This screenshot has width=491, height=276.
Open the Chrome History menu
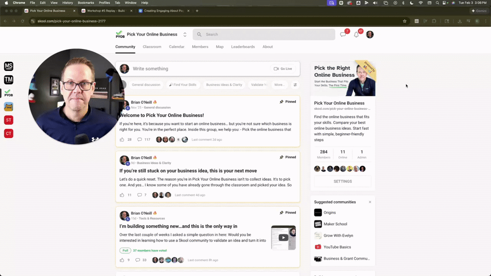click(67, 3)
